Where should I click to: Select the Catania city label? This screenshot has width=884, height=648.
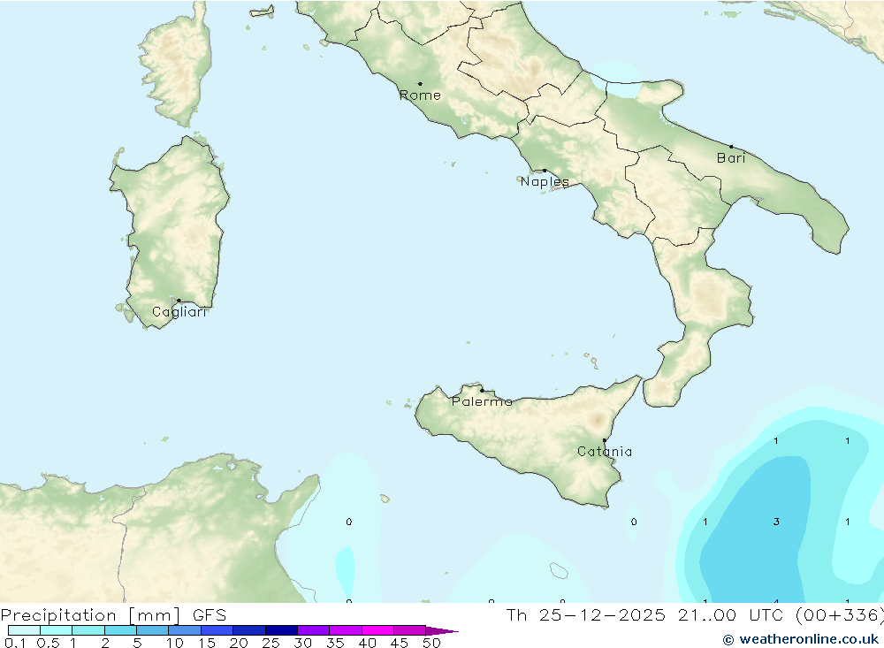tap(605, 451)
